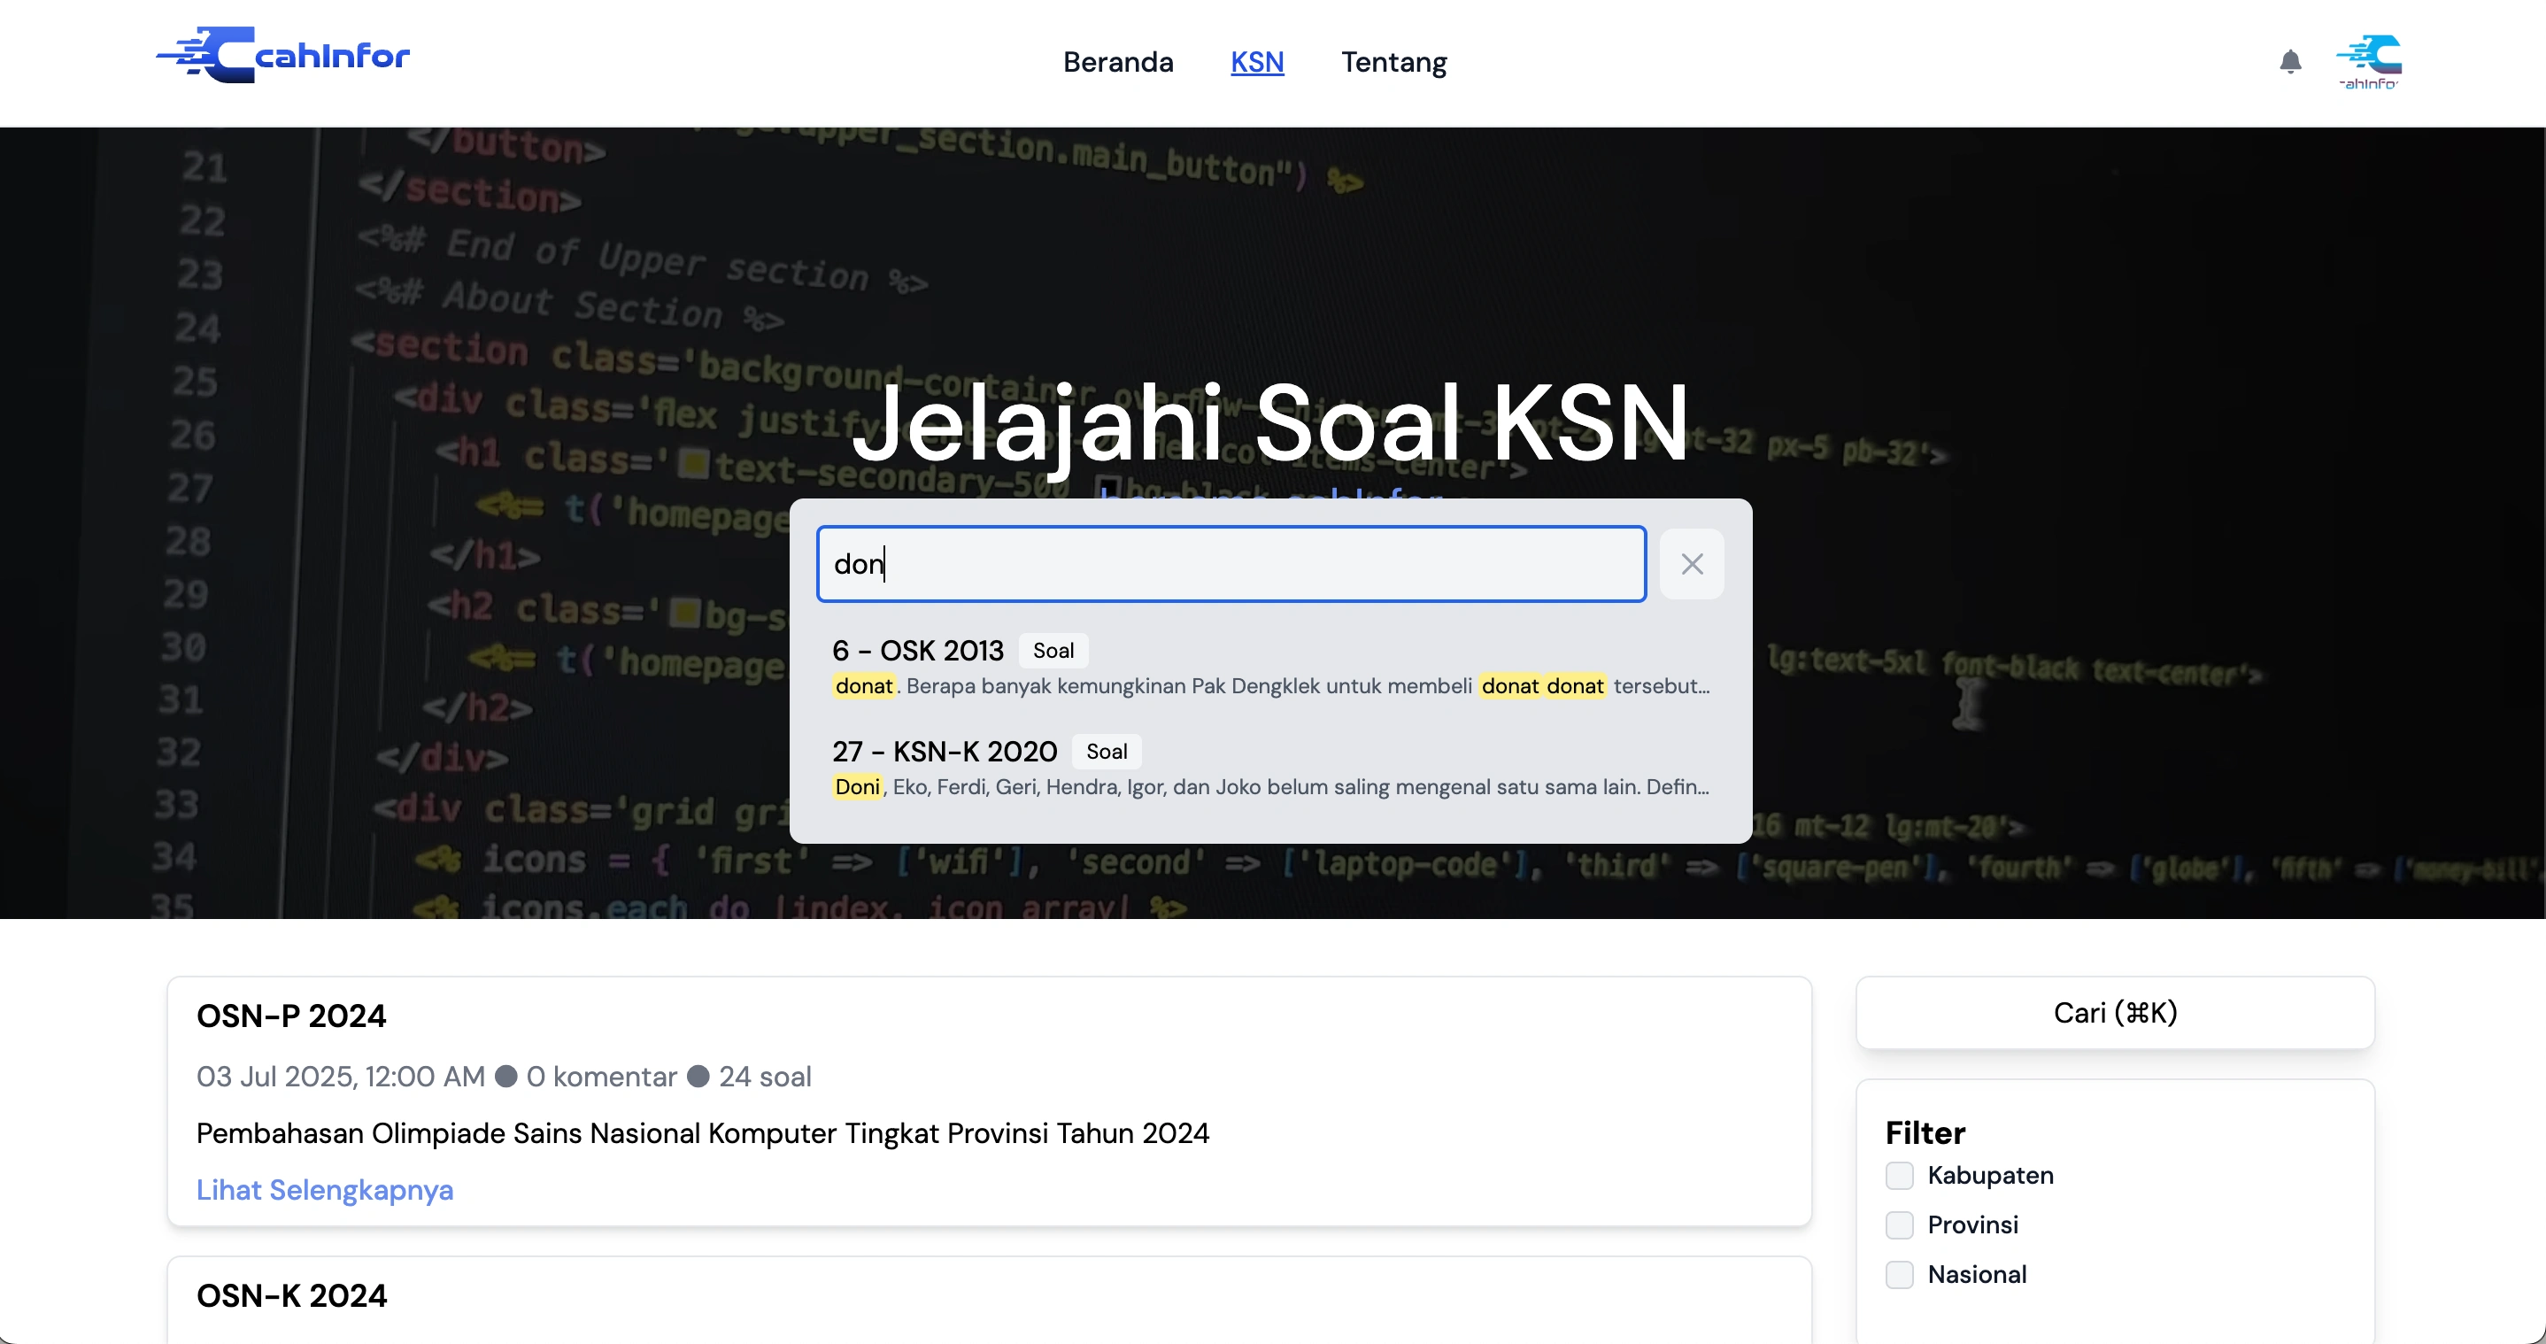Click the CahInfor logo in header
Screen dimensions: 2546x1344
tap(283, 56)
